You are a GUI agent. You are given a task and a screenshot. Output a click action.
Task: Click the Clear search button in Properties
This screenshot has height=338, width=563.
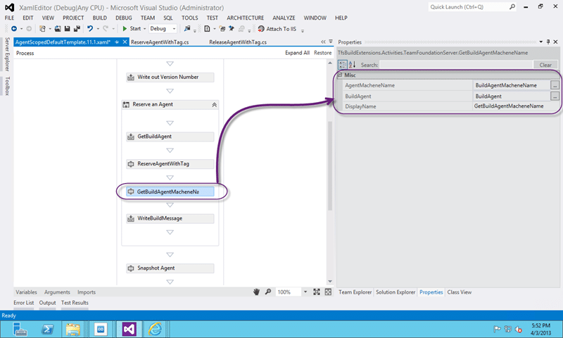(x=545, y=65)
